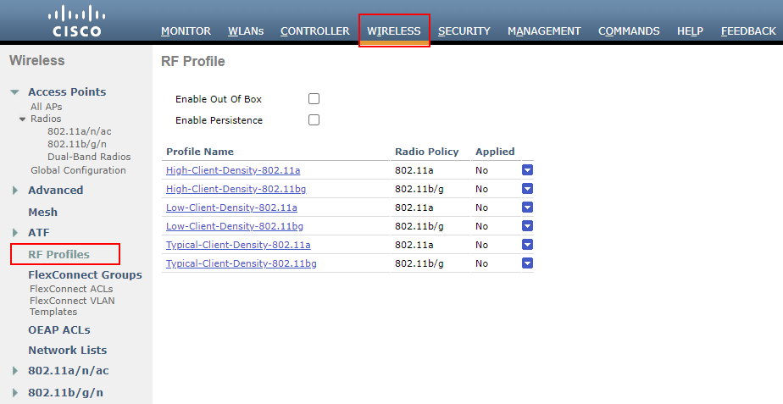This screenshot has width=783, height=404.
Task: Open dropdown for Typical-Client-Density-802.11bg row
Action: pos(527,263)
